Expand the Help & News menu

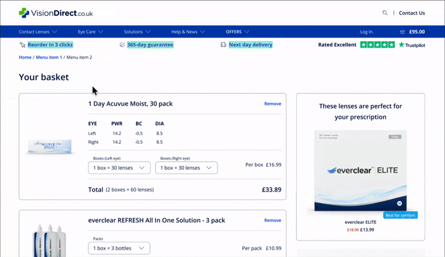pyautogui.click(x=188, y=32)
